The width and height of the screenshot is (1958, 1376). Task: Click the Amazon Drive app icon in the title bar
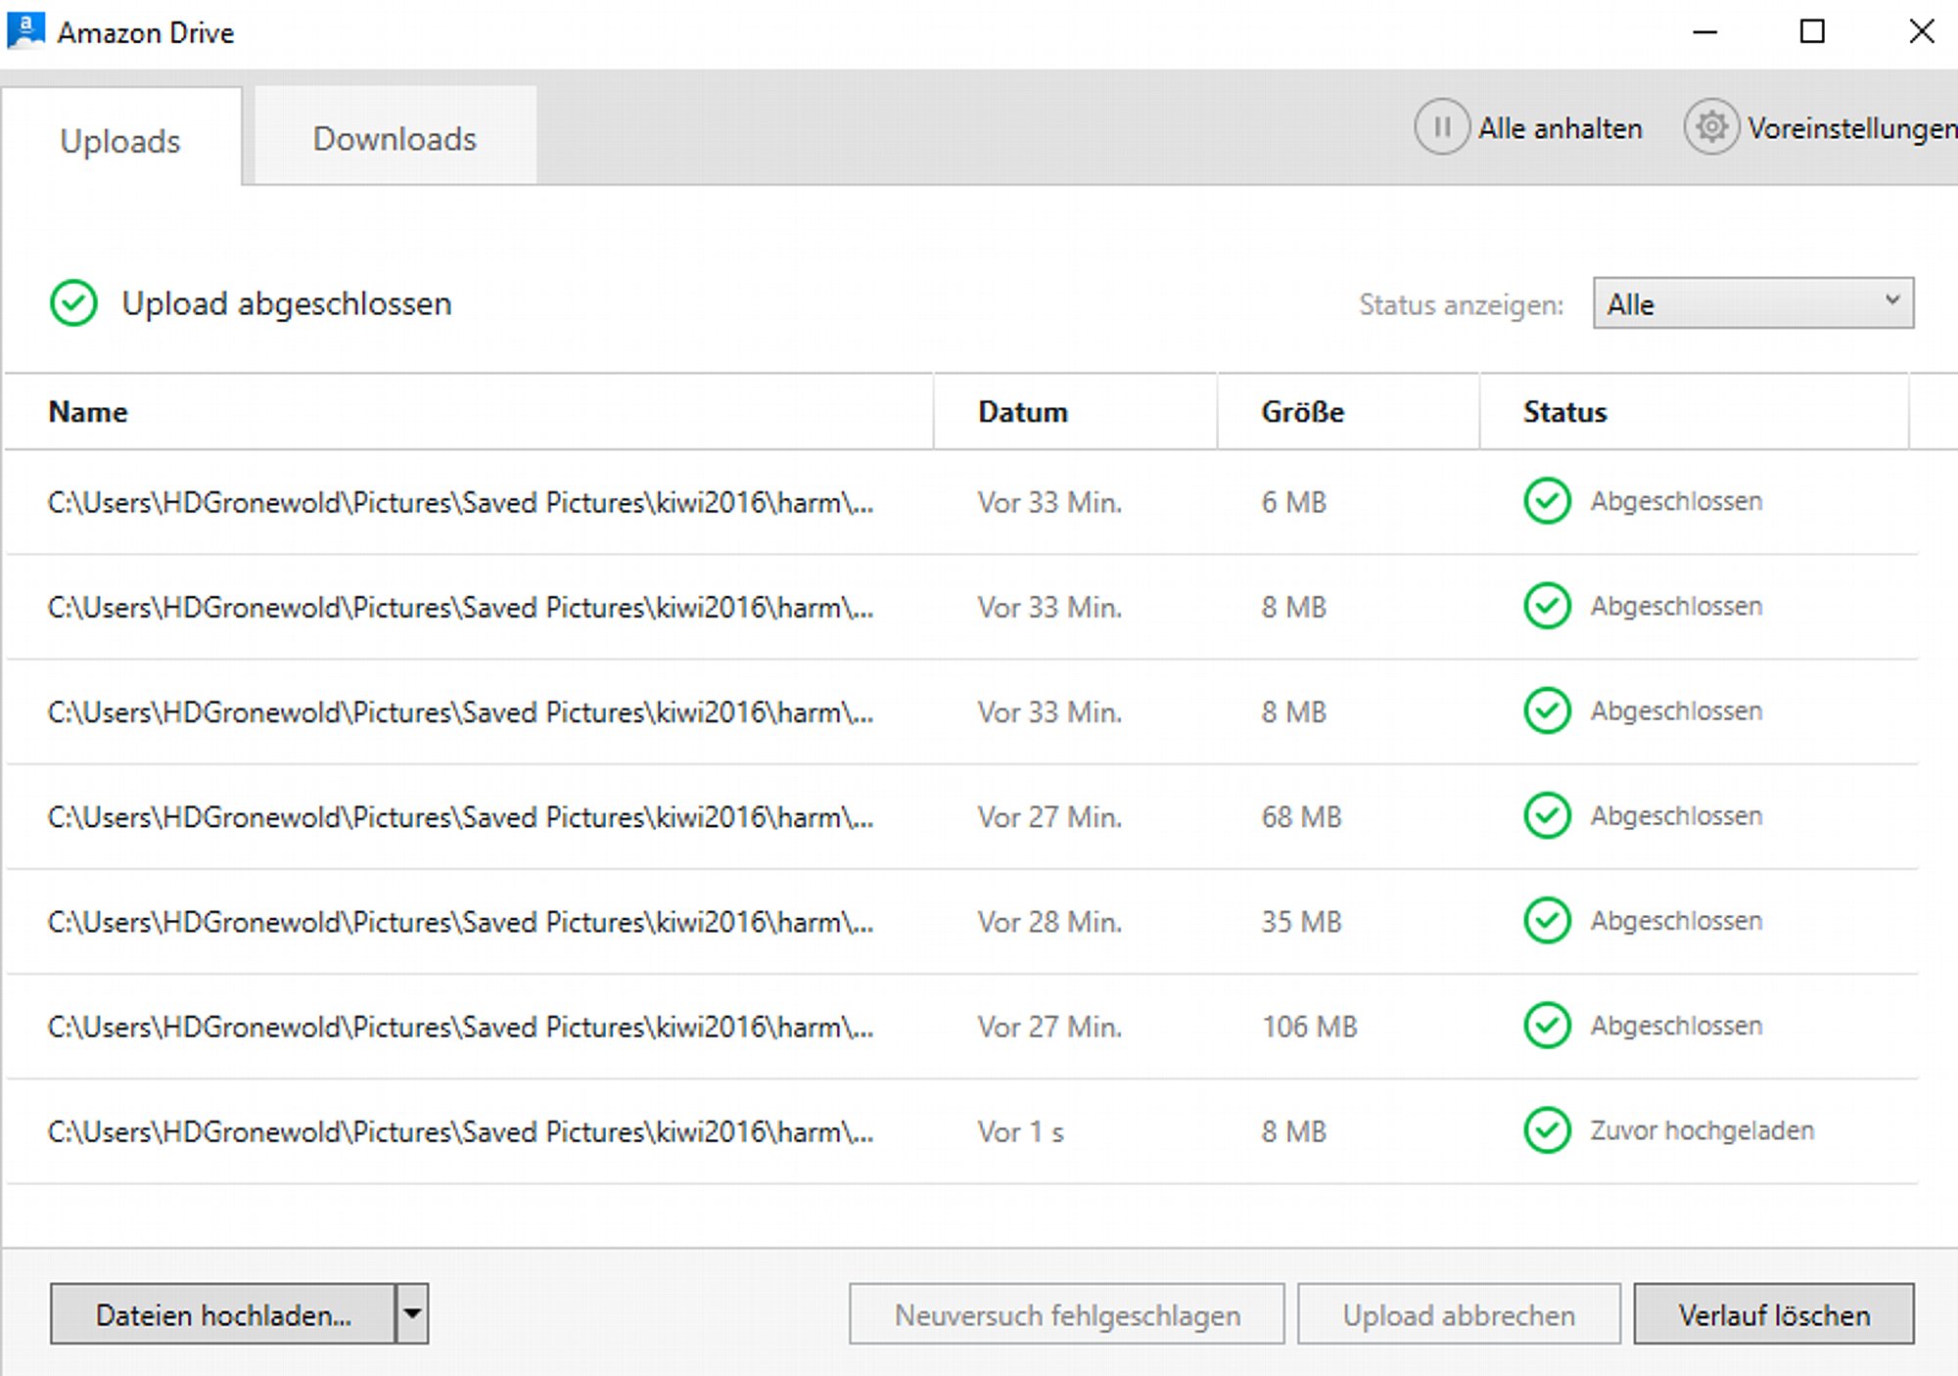tap(26, 30)
